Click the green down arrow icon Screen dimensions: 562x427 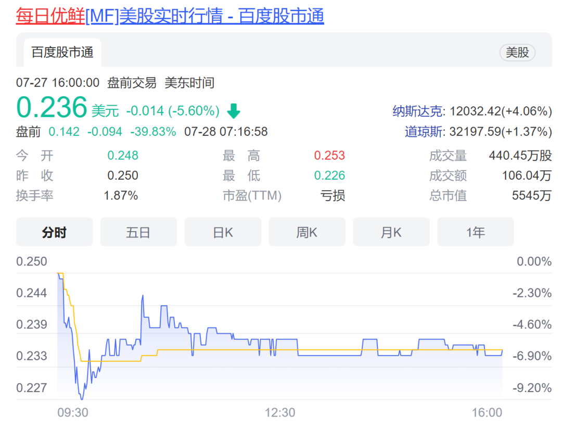pos(234,111)
